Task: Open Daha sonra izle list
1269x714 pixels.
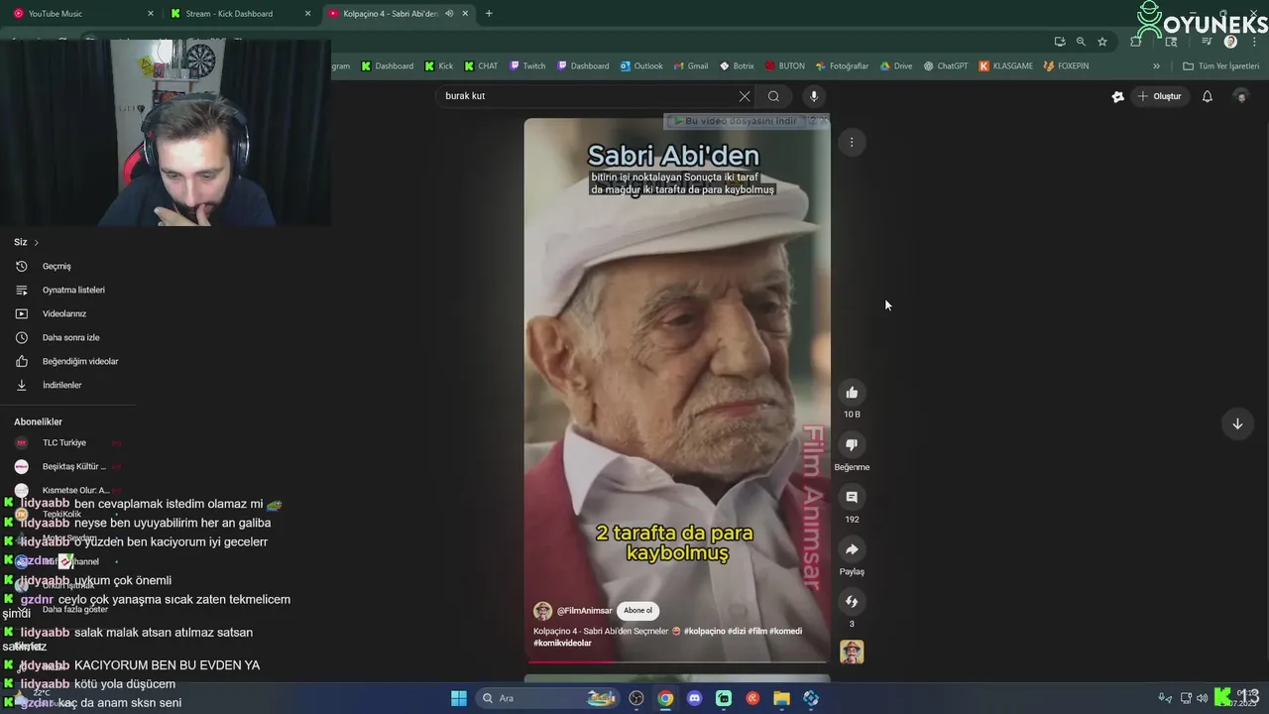Action: 70,337
